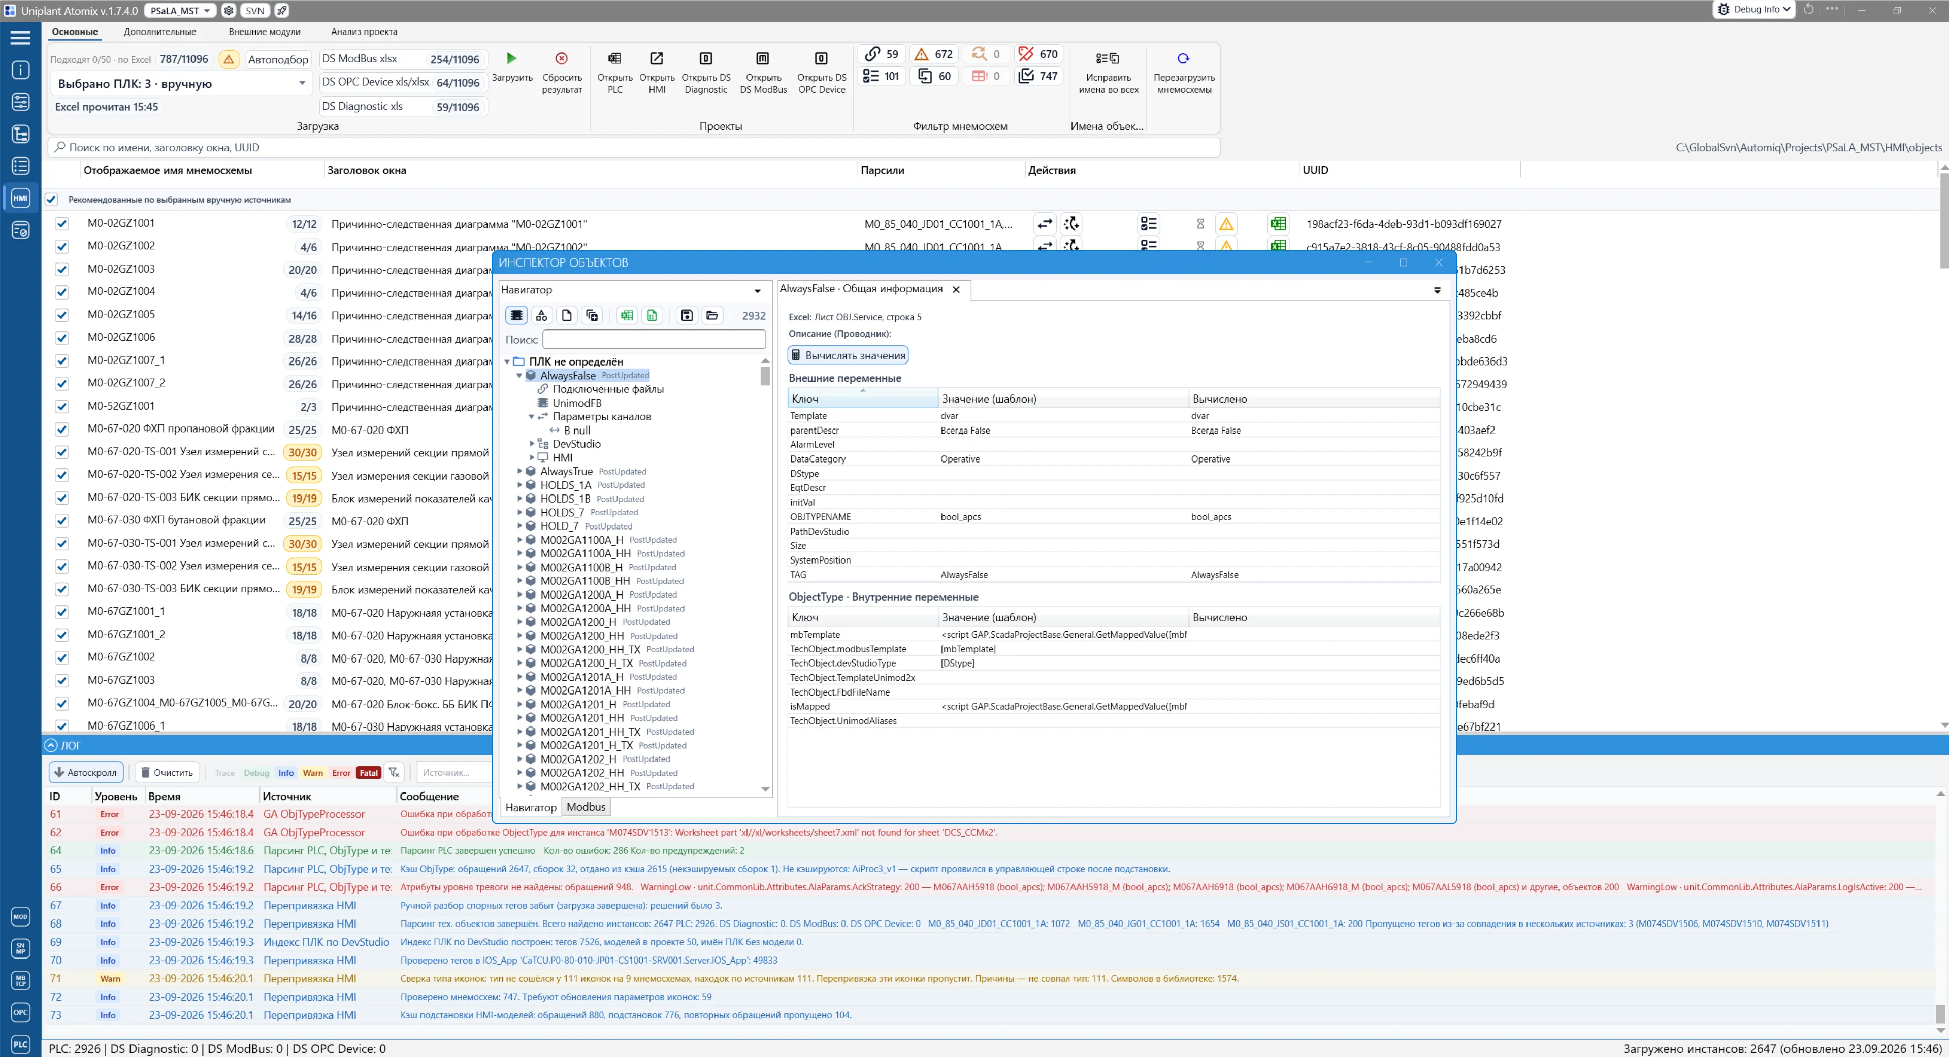1949x1057 pixels.
Task: Click the save disk icon in Navigator toolbar
Action: point(687,315)
